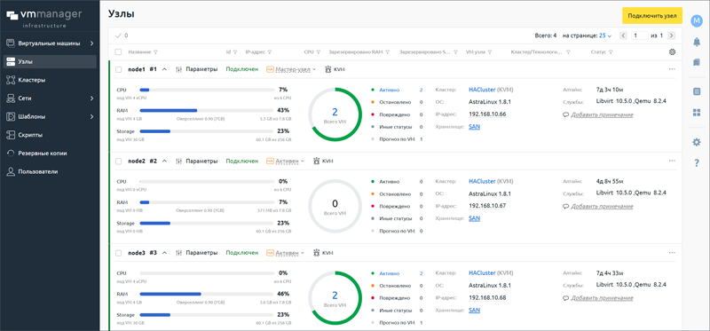
Task: Click the KVM icon on node1 row
Action: [328, 70]
